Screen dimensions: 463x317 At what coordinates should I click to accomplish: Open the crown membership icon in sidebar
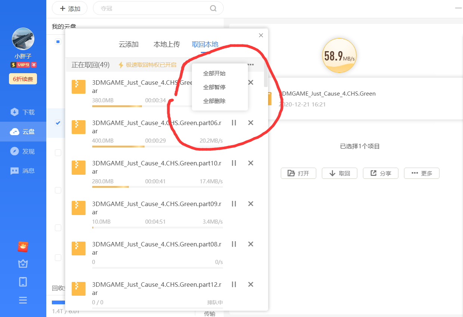23,264
